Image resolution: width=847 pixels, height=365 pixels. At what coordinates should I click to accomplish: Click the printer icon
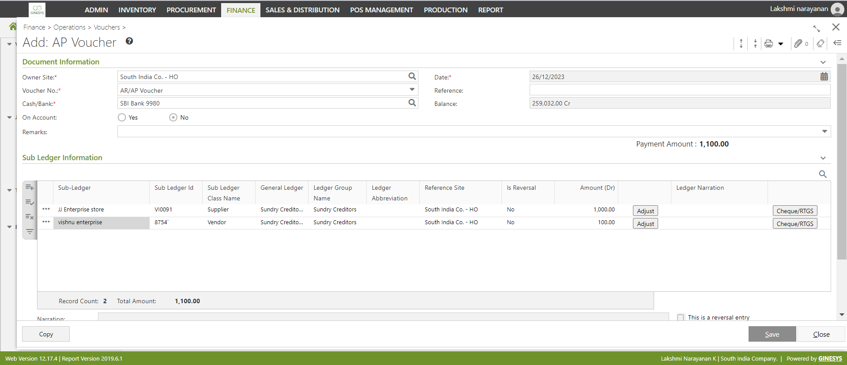(x=769, y=43)
